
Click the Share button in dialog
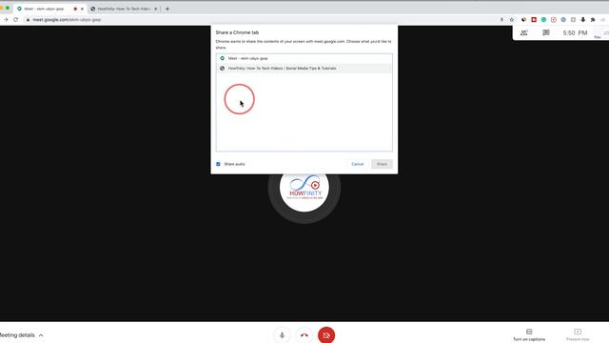point(382,164)
